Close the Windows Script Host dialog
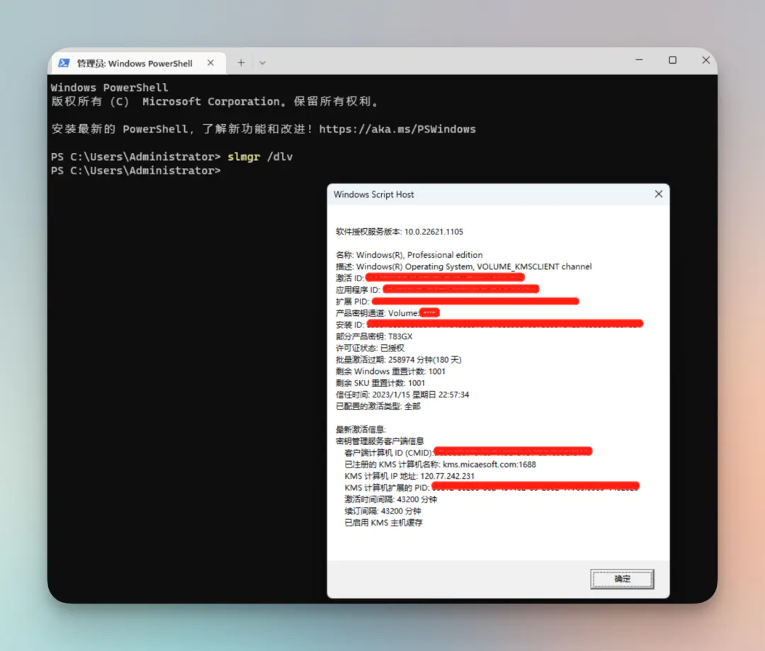The height and width of the screenshot is (651, 765). coord(659,193)
